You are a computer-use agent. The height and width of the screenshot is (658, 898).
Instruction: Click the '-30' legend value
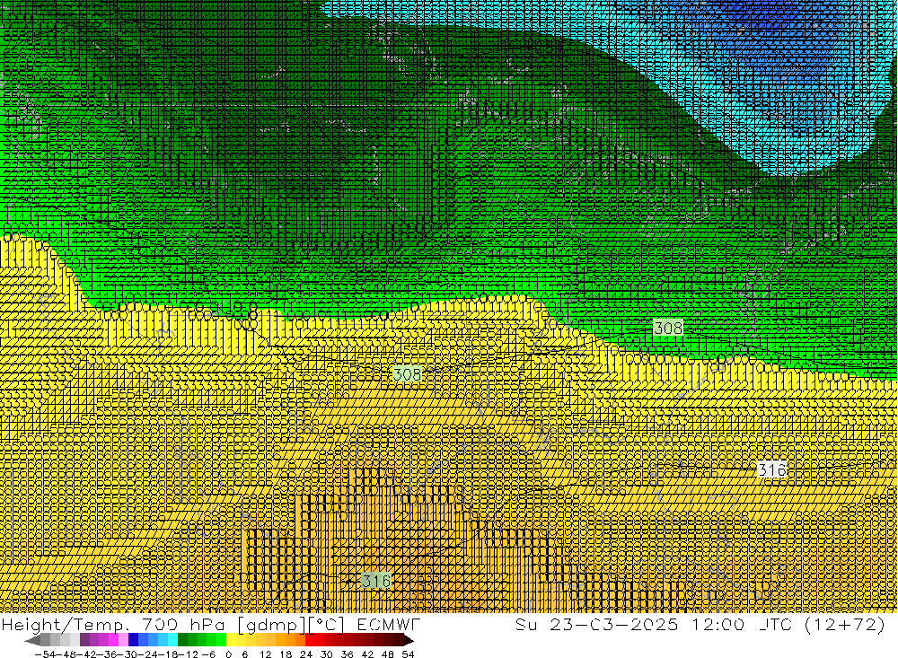[127, 654]
